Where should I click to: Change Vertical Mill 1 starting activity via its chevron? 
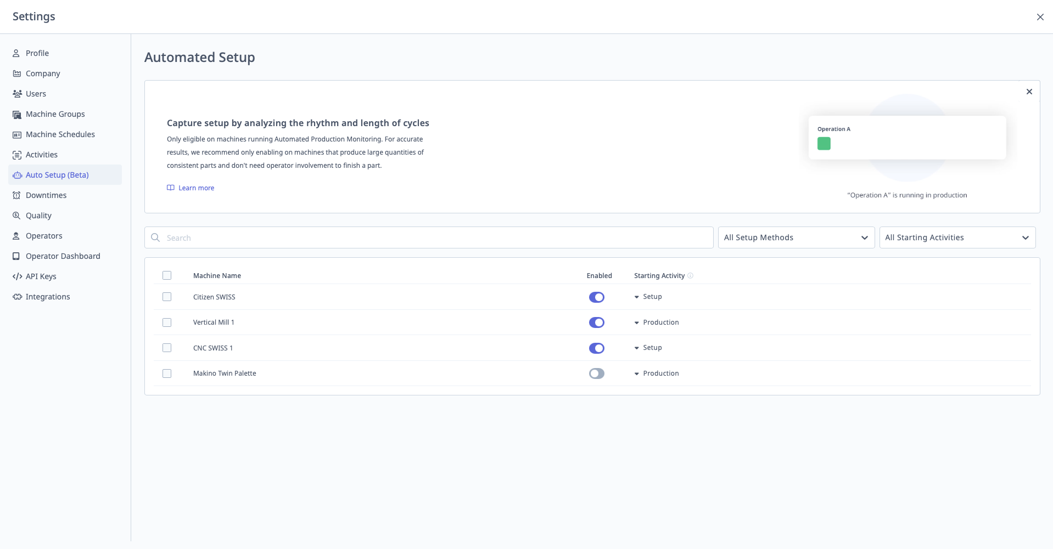point(636,322)
